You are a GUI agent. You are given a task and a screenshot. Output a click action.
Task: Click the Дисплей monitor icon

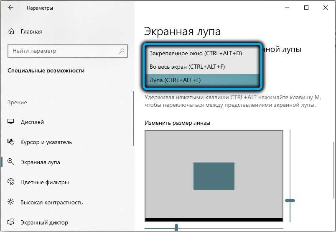(x=11, y=121)
